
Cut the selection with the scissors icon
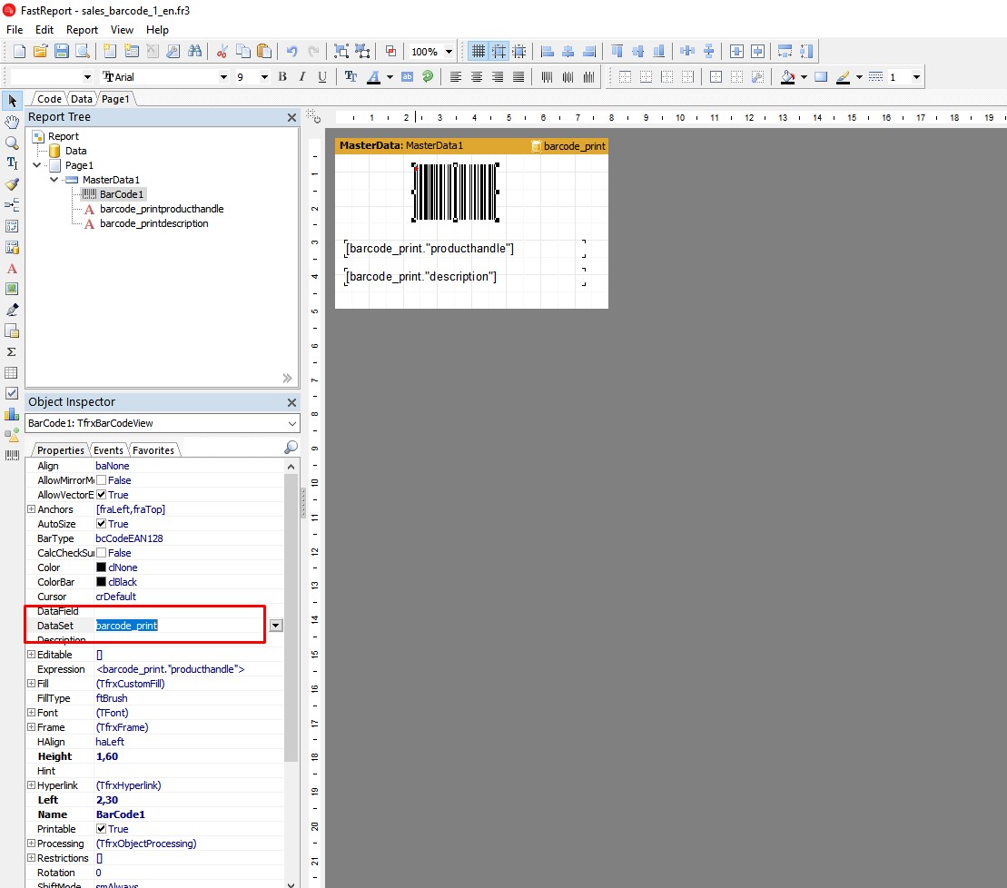222,52
